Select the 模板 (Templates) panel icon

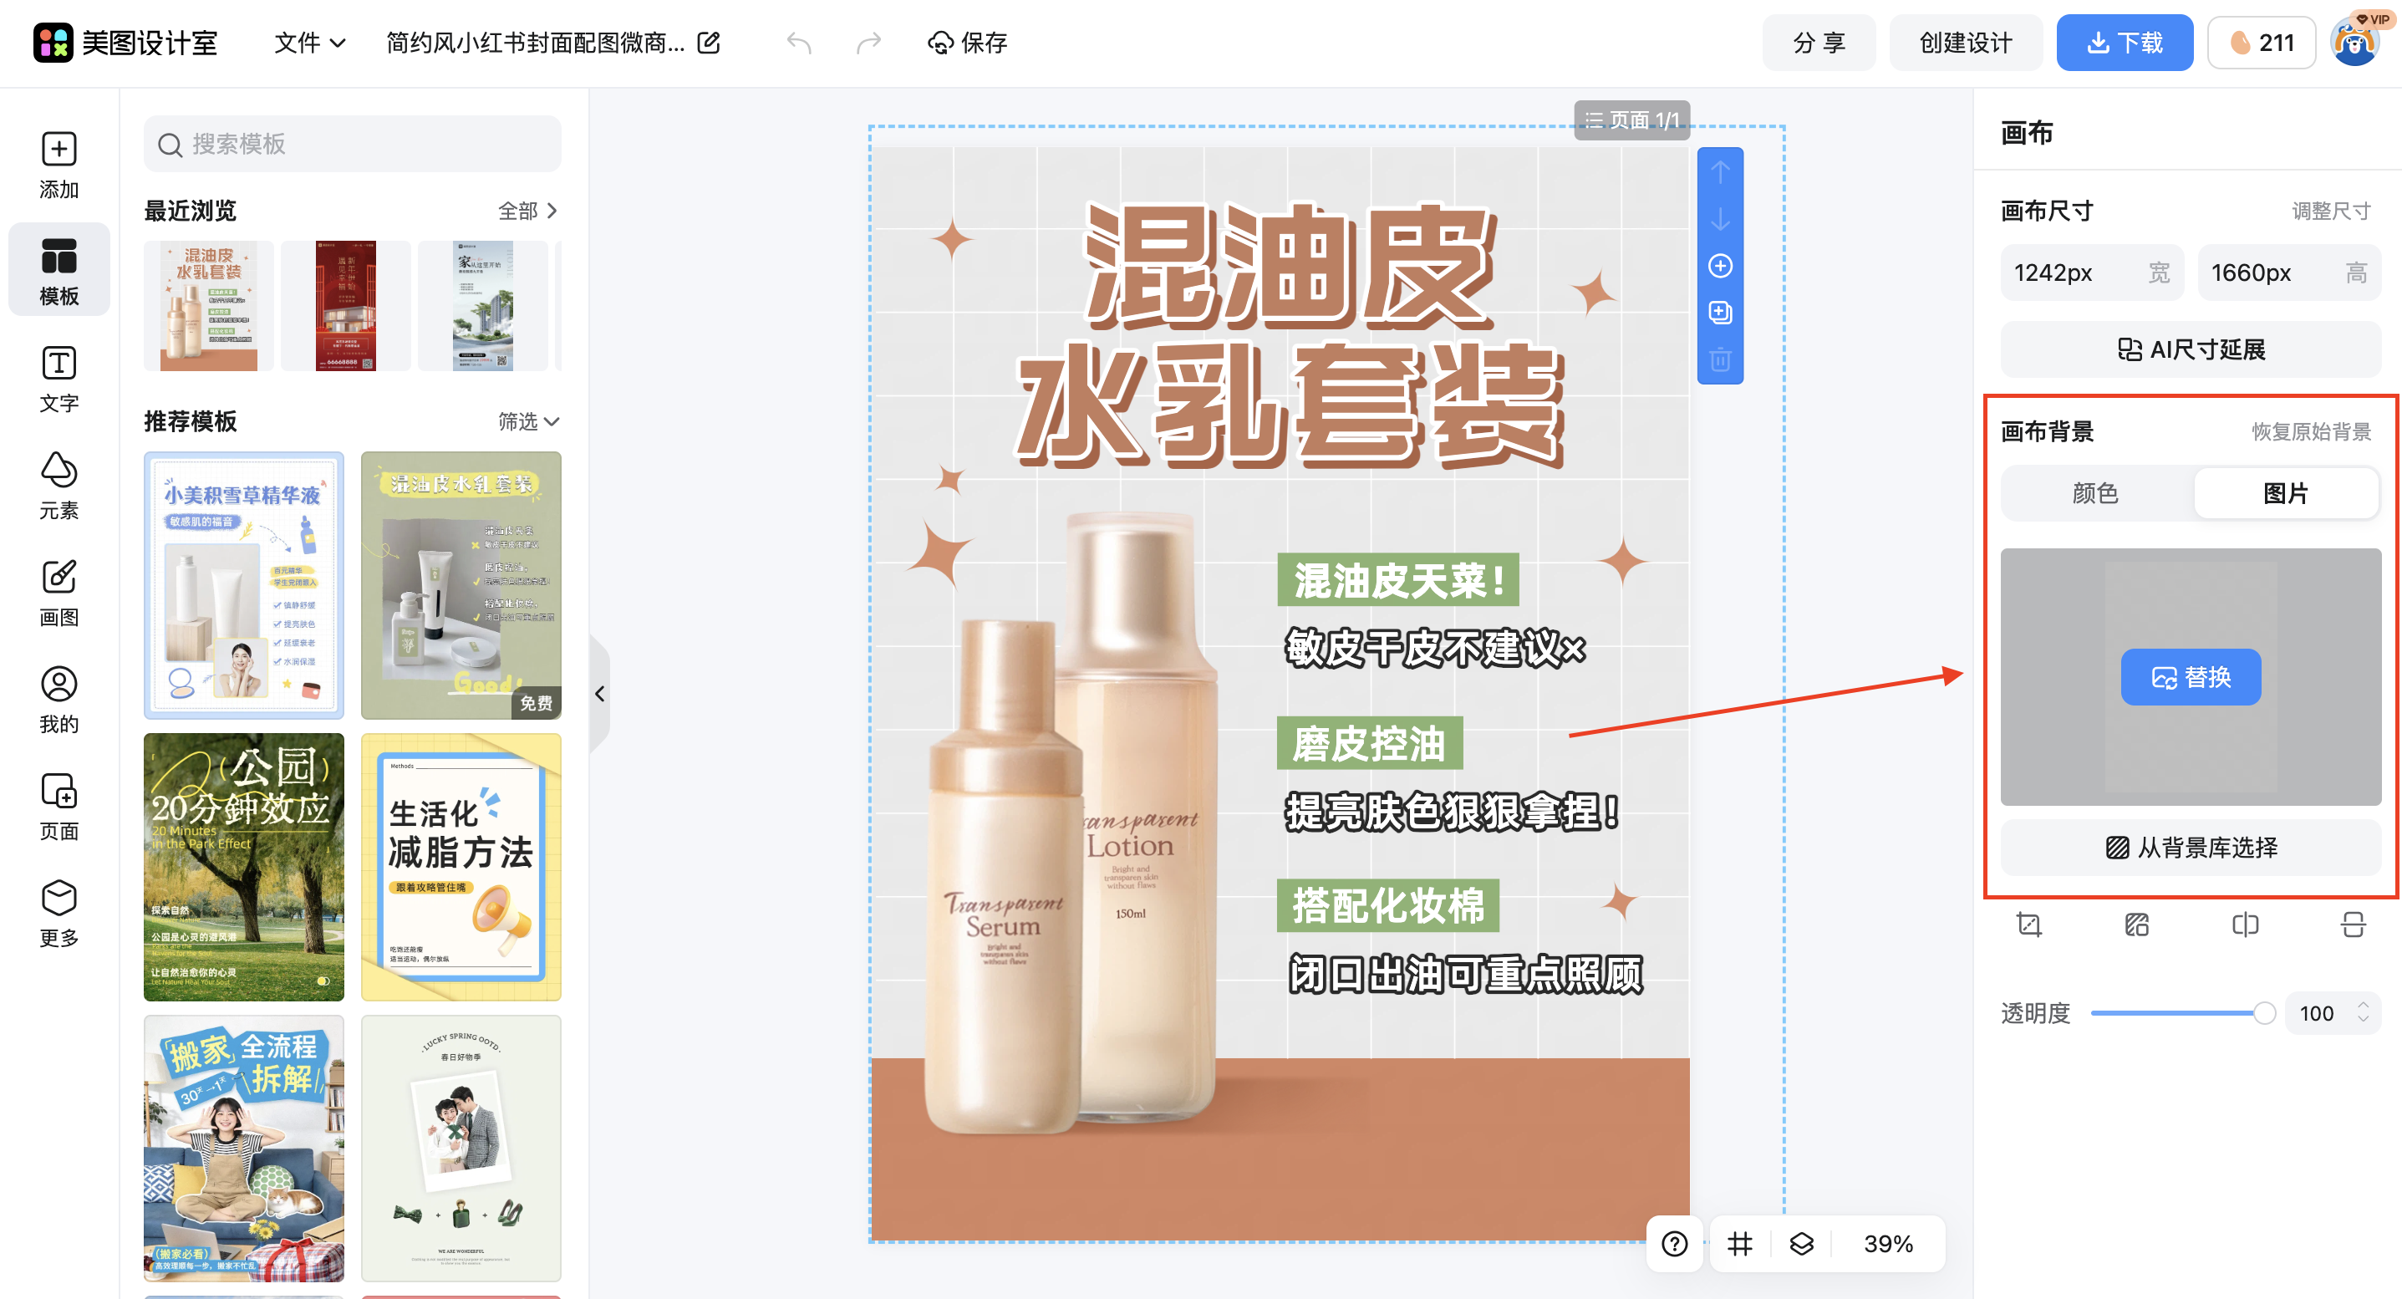(59, 269)
